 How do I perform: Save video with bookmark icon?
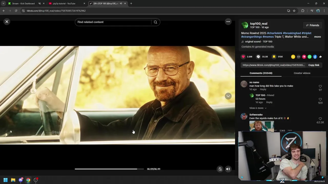pos(274,57)
